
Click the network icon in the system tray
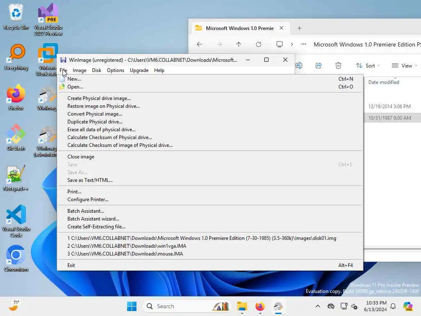[344, 306]
